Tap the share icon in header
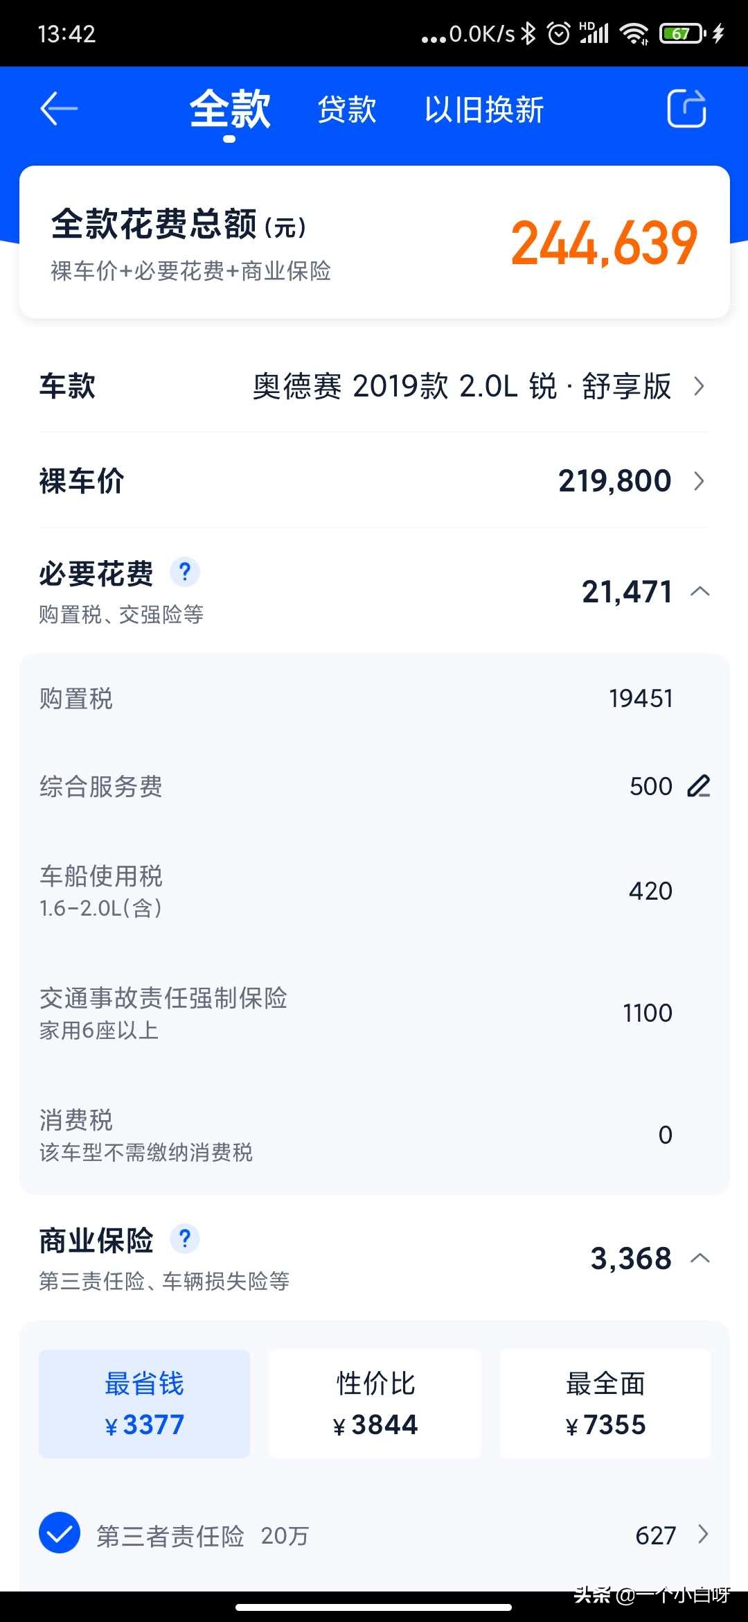Viewport: 748px width, 1622px height. (x=686, y=109)
